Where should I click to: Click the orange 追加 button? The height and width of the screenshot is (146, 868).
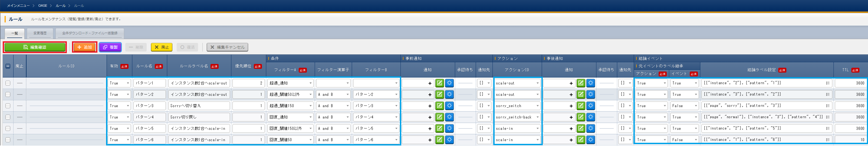[x=85, y=47]
